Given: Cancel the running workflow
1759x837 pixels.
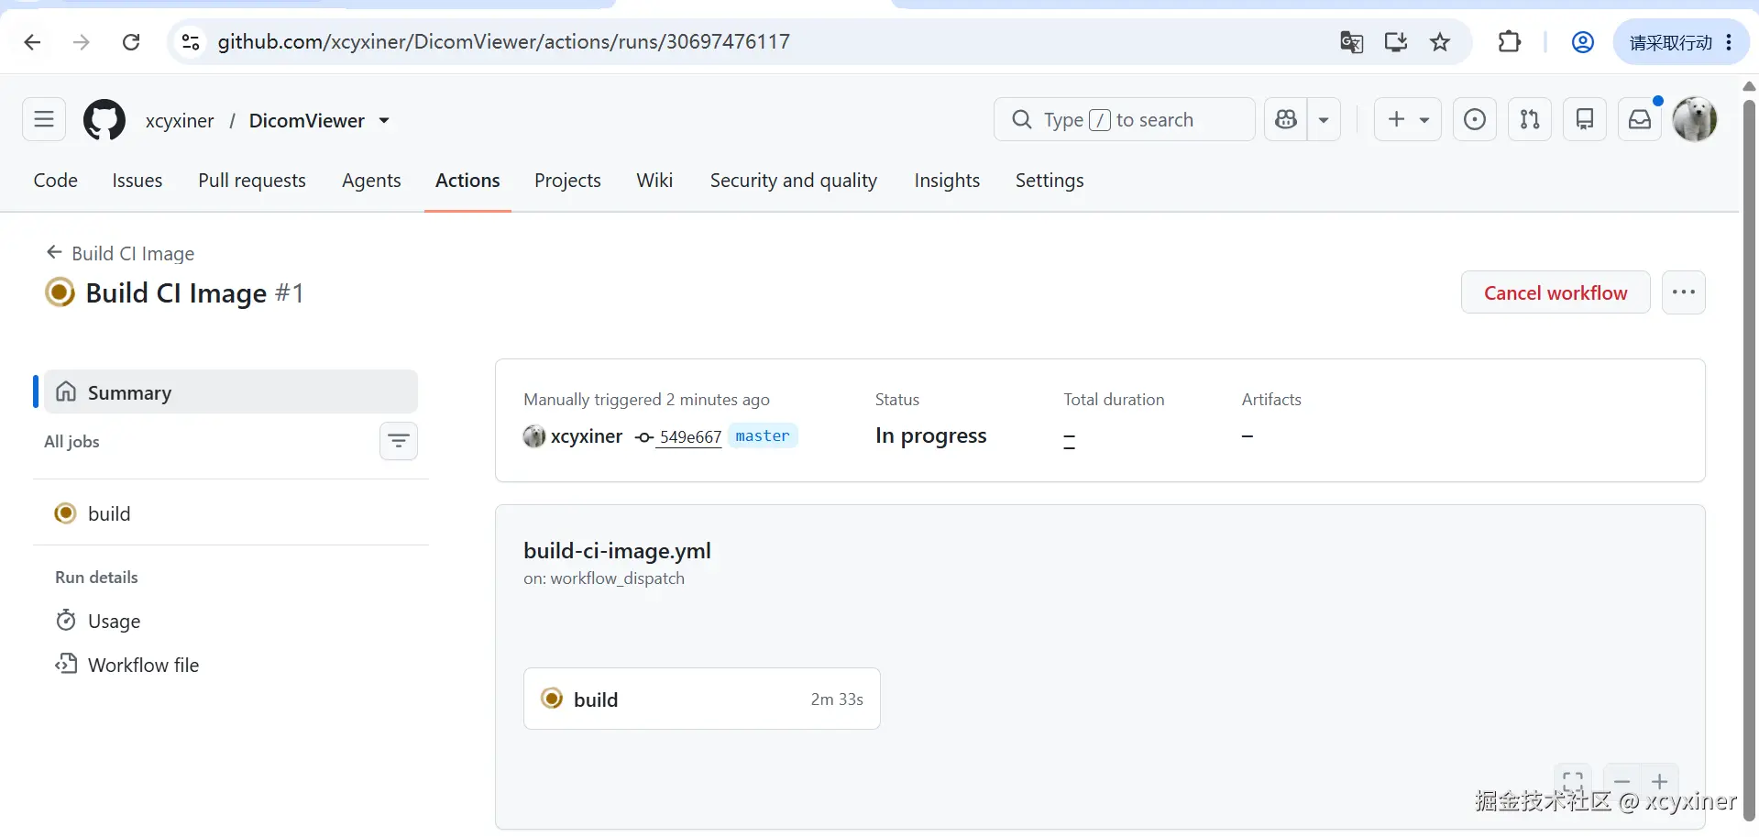Looking at the screenshot, I should 1556,292.
